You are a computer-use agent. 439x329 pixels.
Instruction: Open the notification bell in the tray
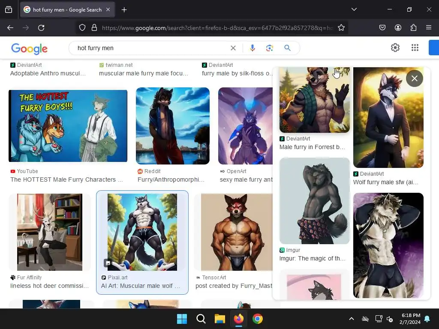pos(427,319)
